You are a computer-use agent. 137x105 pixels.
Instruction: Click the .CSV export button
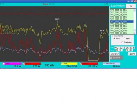132,54
